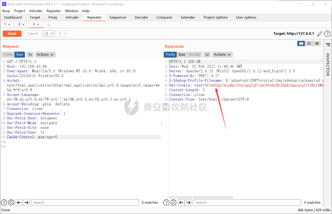The width and height of the screenshot is (332, 214).
Task: Open response search help icon
Action: coord(166,203)
